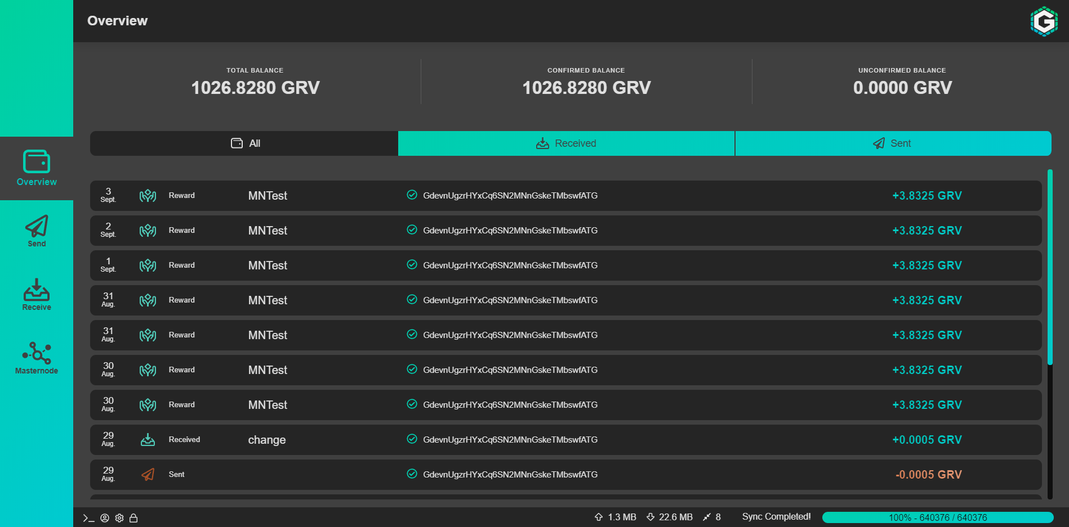The image size is (1069, 527).
Task: Open settings gear in status bar
Action: click(x=119, y=518)
